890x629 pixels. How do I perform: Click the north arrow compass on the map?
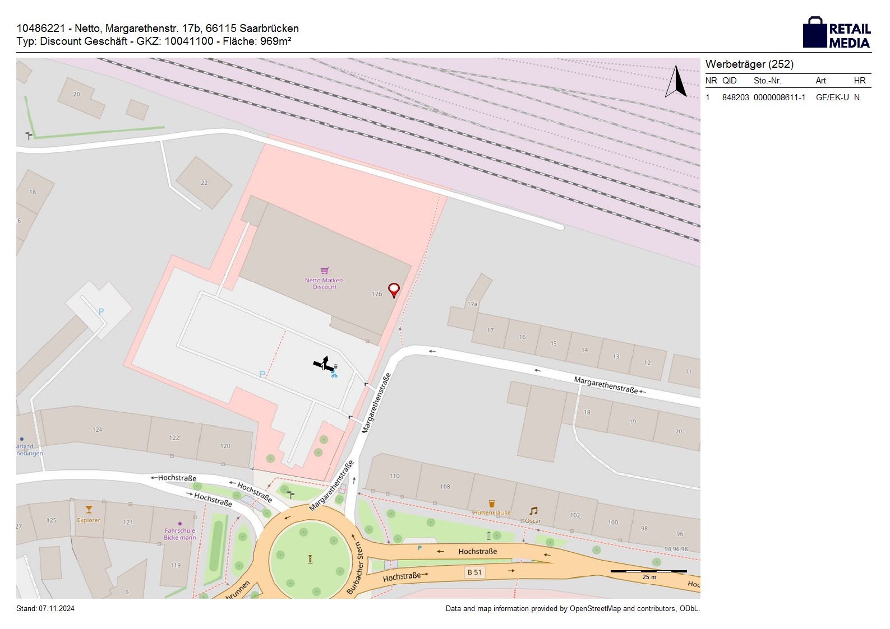click(676, 82)
